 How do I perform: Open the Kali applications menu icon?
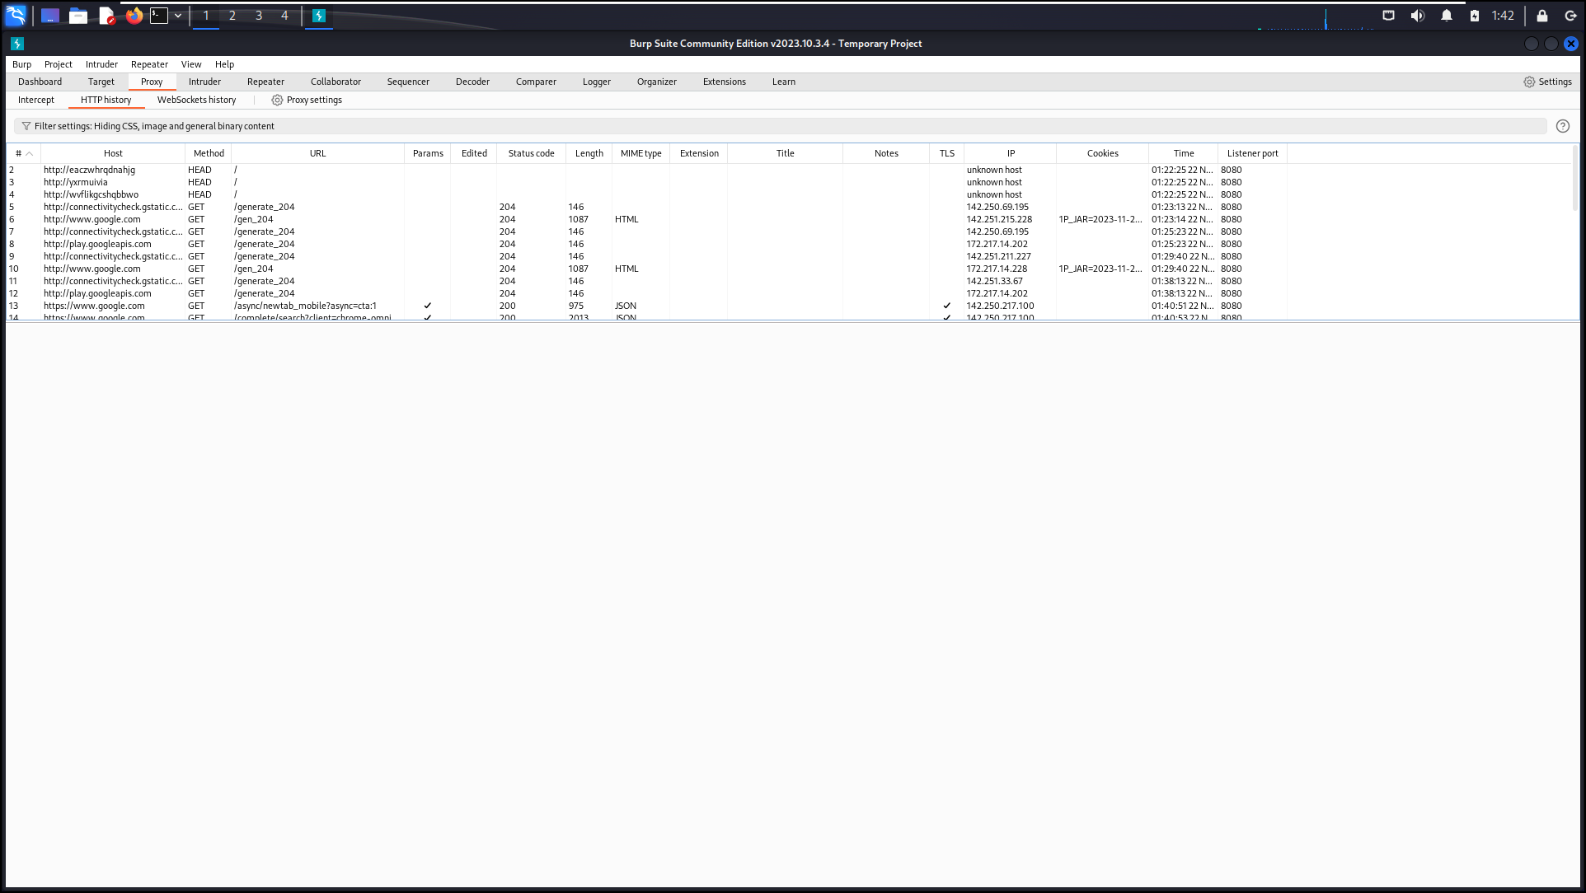tap(16, 15)
